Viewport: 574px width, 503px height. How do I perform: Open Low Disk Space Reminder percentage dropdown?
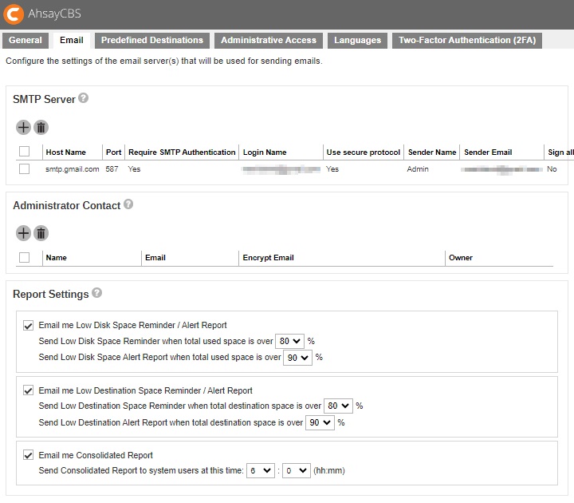click(x=289, y=341)
